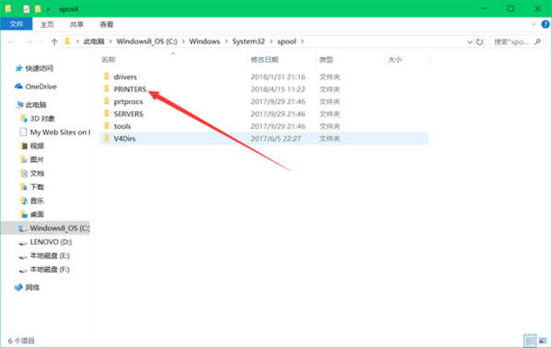Switch to the 主页 ribbon tab
This screenshot has height=348, width=552.
coord(47,24)
